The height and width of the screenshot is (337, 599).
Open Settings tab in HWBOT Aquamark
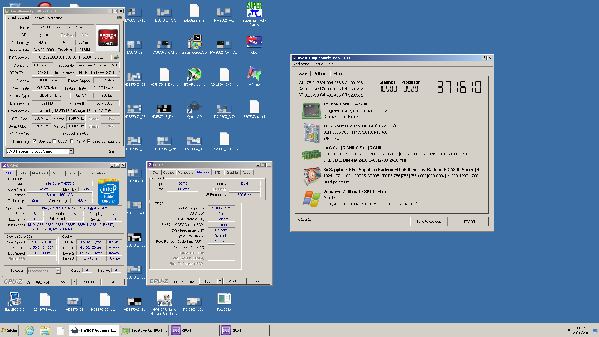point(320,74)
